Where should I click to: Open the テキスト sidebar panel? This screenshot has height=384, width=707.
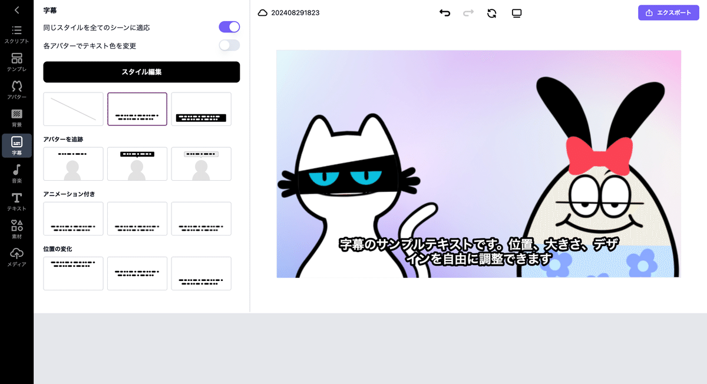[16, 201]
